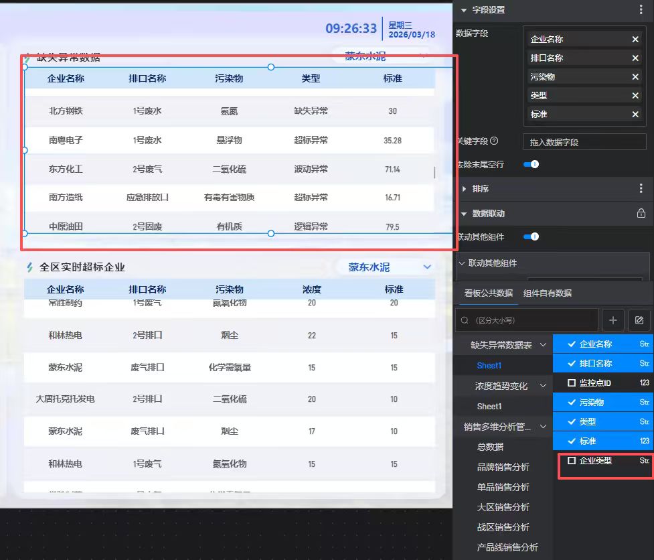Collapse the 缺失异常数据表 dataset group
The height and width of the screenshot is (560, 654).
543,345
